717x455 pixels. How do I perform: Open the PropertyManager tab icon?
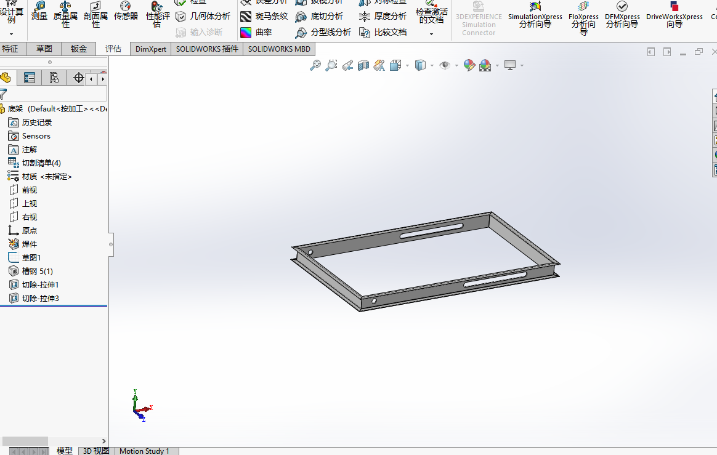pyautogui.click(x=30, y=78)
